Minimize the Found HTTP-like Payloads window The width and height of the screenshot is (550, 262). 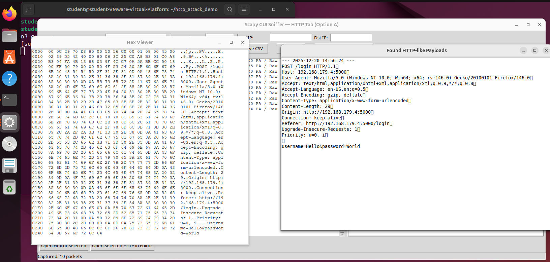[523, 50]
